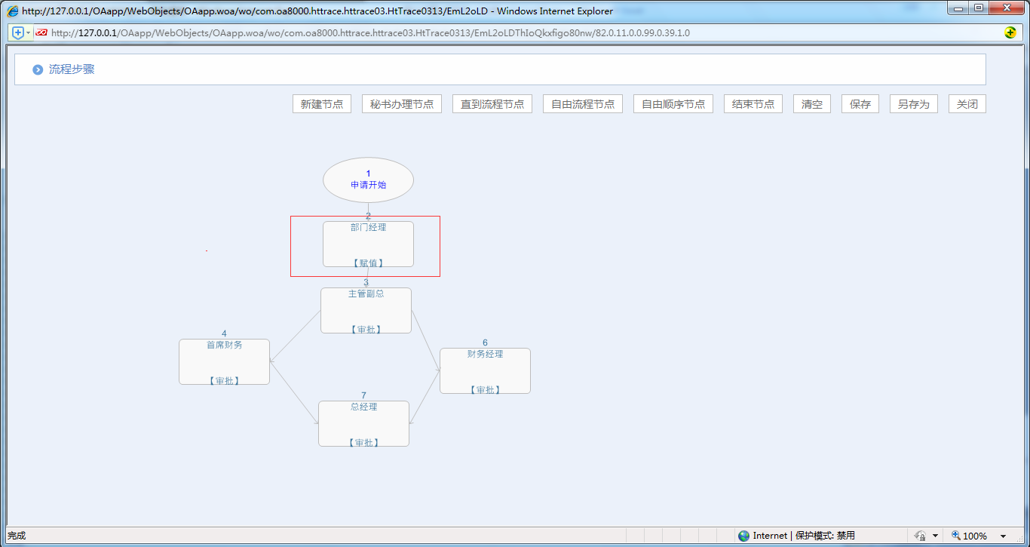Click the 自由顺序节点 button

click(673, 104)
